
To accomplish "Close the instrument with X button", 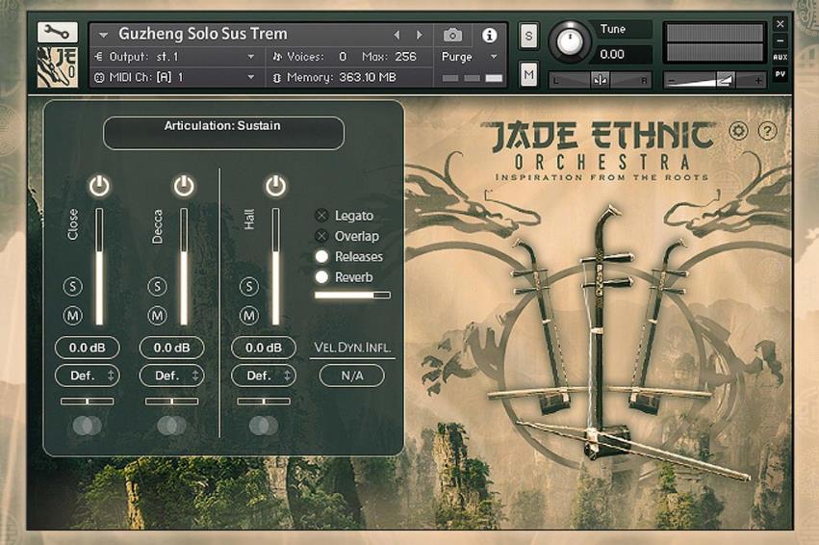I will (x=781, y=24).
